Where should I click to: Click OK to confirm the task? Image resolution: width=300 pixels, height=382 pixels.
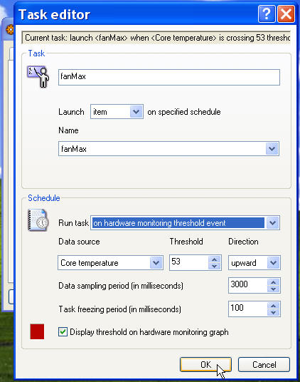point(205,364)
